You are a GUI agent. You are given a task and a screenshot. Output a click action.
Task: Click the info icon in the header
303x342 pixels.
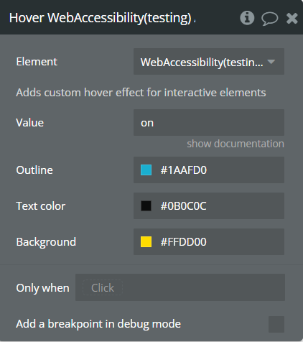[x=247, y=18]
